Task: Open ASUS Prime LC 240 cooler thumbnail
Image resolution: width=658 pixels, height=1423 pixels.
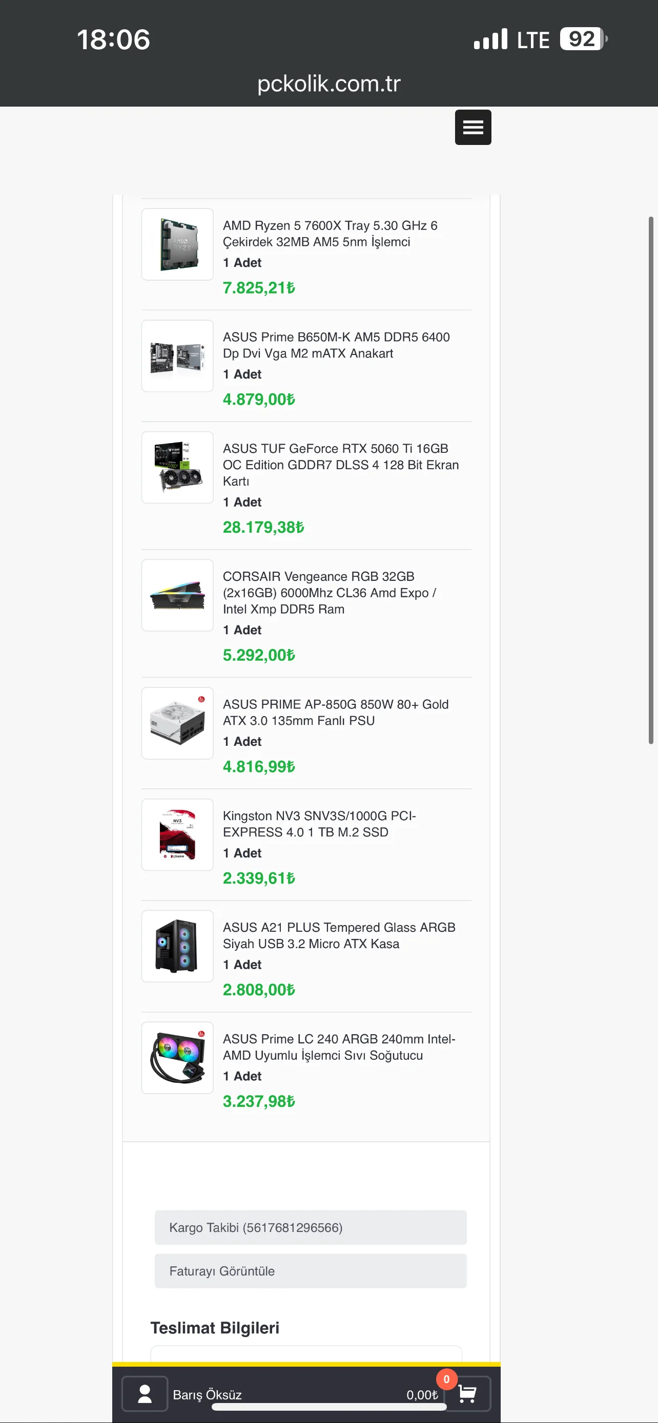Action: pyautogui.click(x=177, y=1058)
